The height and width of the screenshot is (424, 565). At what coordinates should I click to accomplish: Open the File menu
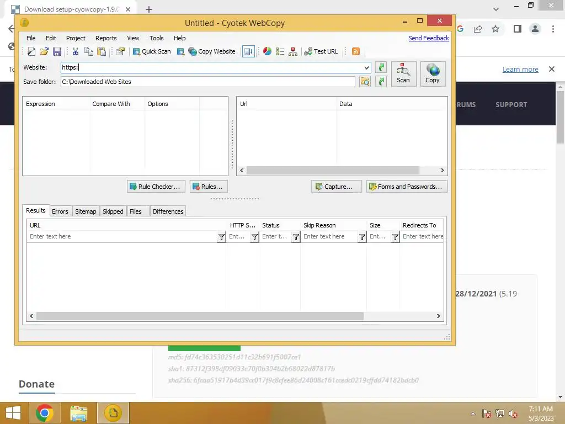coord(31,38)
